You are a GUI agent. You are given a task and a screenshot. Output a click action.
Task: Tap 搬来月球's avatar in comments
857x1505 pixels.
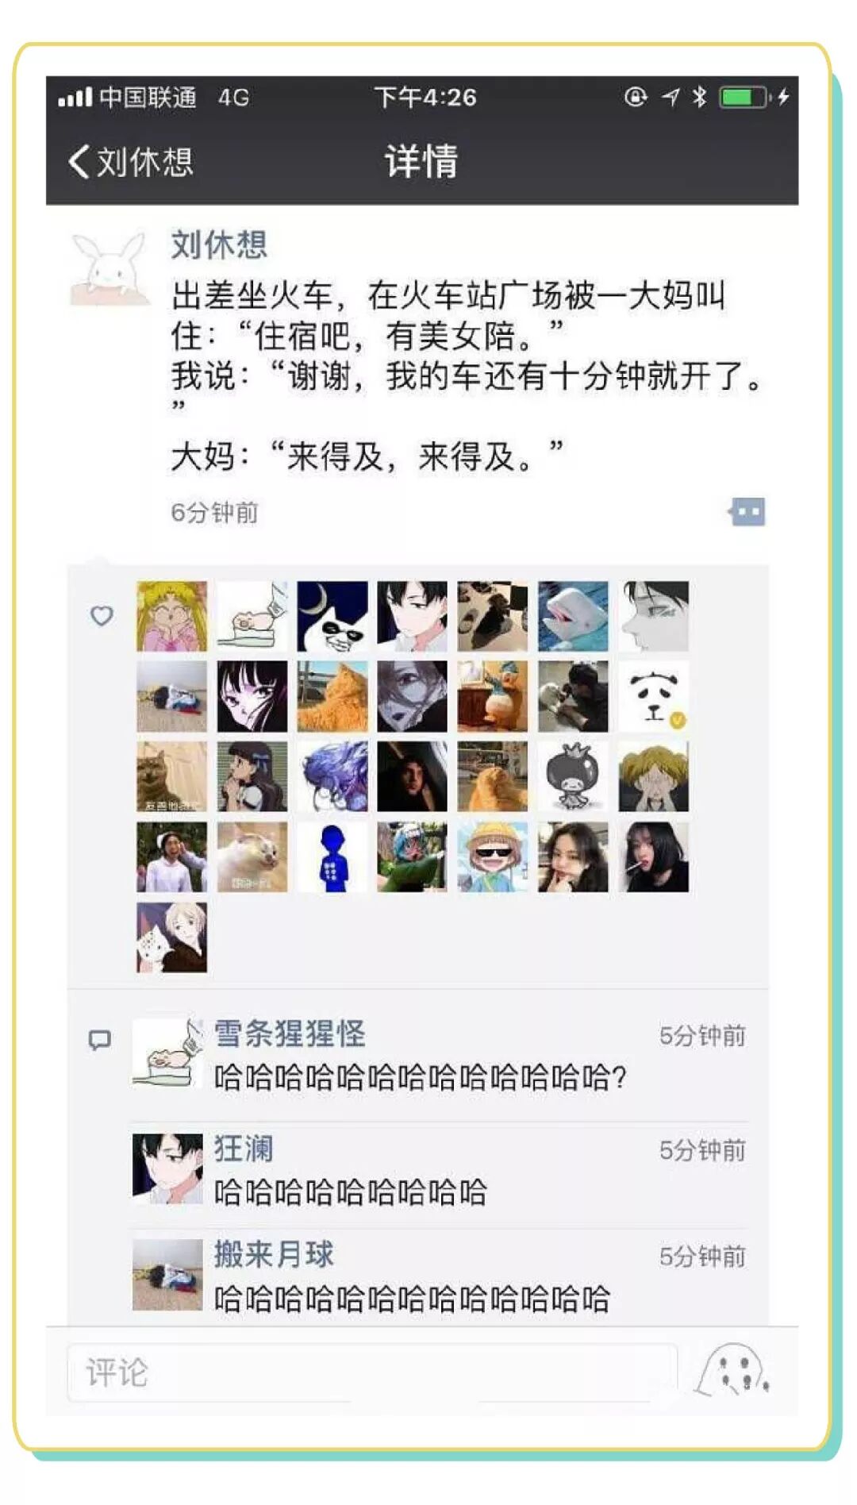[x=167, y=1275]
